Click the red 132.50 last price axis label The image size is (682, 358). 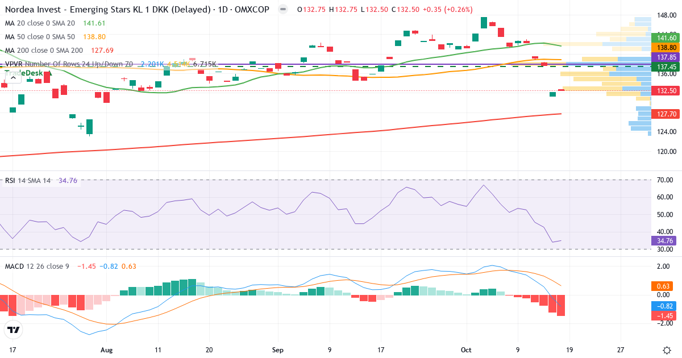666,91
